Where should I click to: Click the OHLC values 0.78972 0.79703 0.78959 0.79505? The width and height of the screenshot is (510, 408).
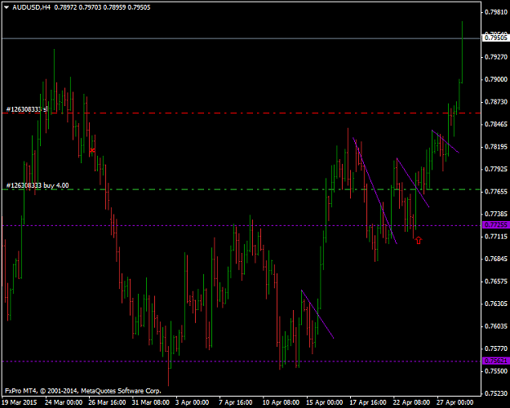(x=102, y=7)
